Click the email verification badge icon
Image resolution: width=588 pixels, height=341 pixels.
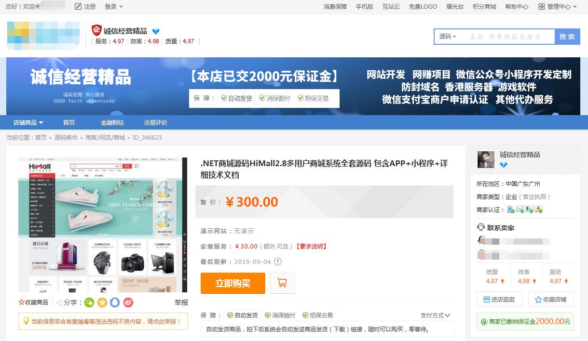tap(520, 210)
